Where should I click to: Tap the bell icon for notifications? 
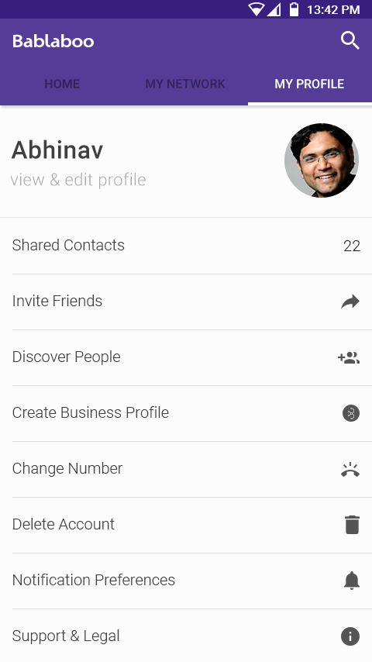[351, 581]
